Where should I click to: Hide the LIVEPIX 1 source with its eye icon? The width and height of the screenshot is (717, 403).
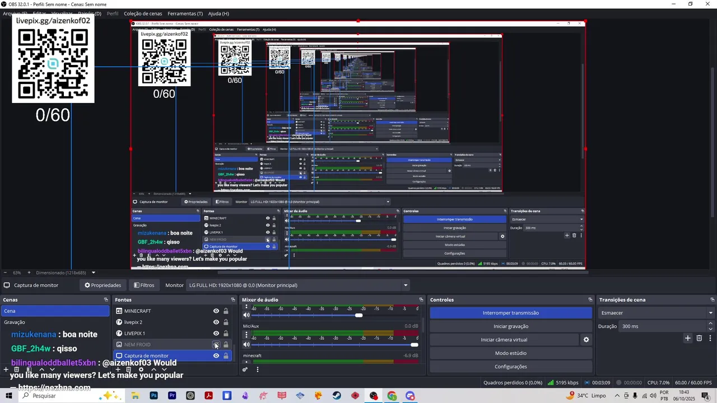point(216,334)
